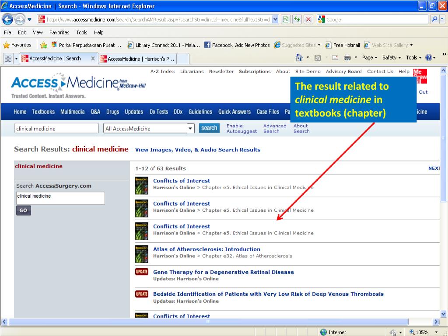Viewport: 448px width, 336px height.
Task: Open Gene Therapy for a Degenerative Retinal Disease
Action: tap(224, 272)
